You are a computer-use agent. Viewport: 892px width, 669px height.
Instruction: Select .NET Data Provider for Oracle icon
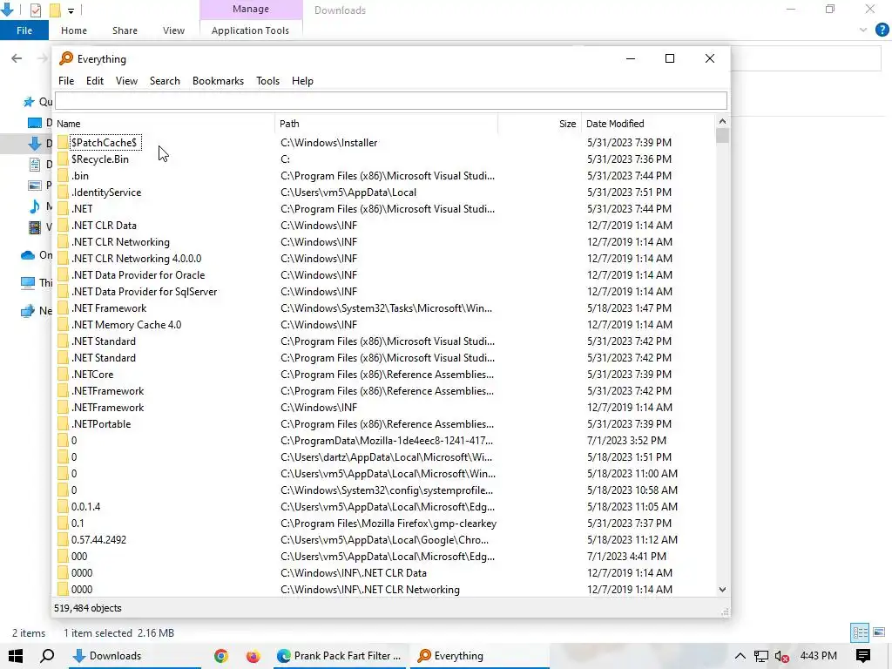pos(63,274)
